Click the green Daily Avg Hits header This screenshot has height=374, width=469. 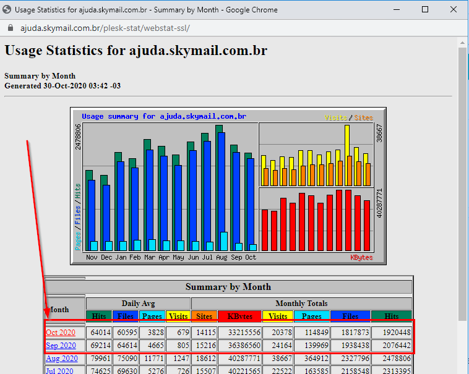[x=99, y=316]
